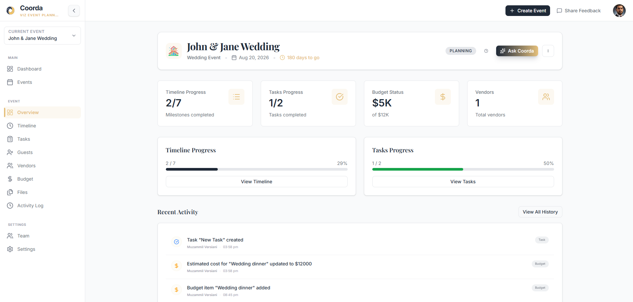Open the Timeline section from sidebar

(x=10, y=126)
